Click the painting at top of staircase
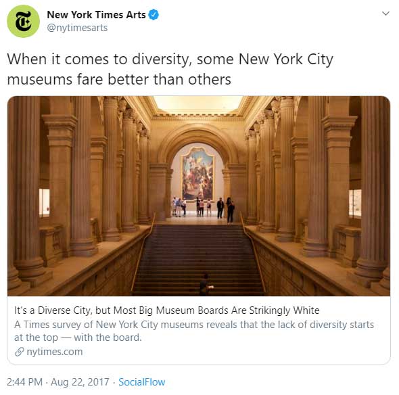The image size is (399, 395). [x=197, y=174]
